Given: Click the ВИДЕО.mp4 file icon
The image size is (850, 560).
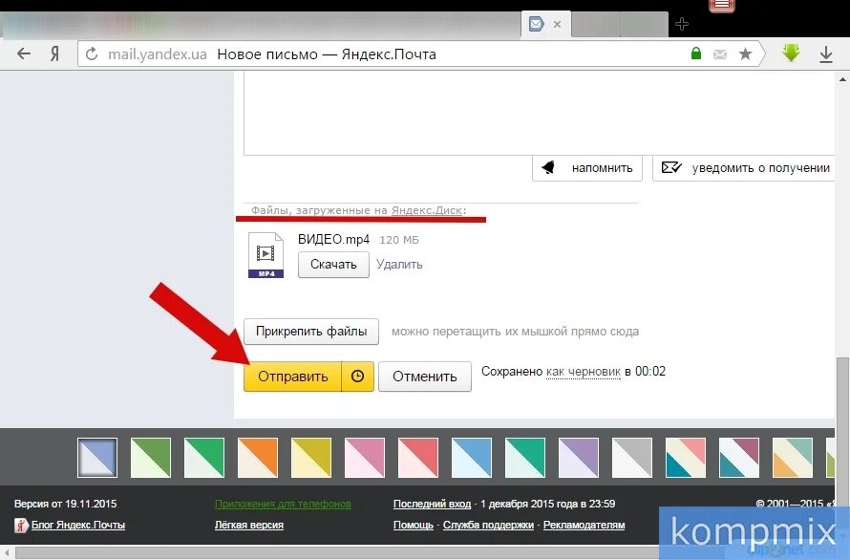Looking at the screenshot, I should (266, 255).
